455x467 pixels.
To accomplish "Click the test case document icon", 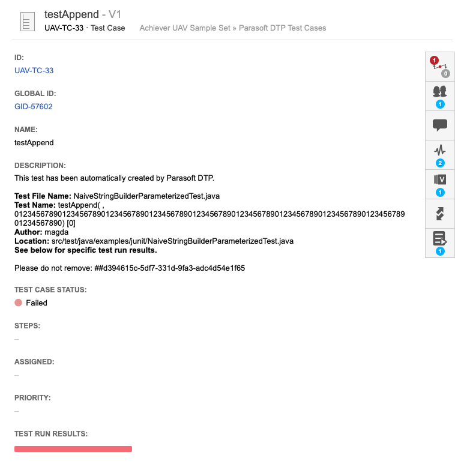I will [28, 22].
